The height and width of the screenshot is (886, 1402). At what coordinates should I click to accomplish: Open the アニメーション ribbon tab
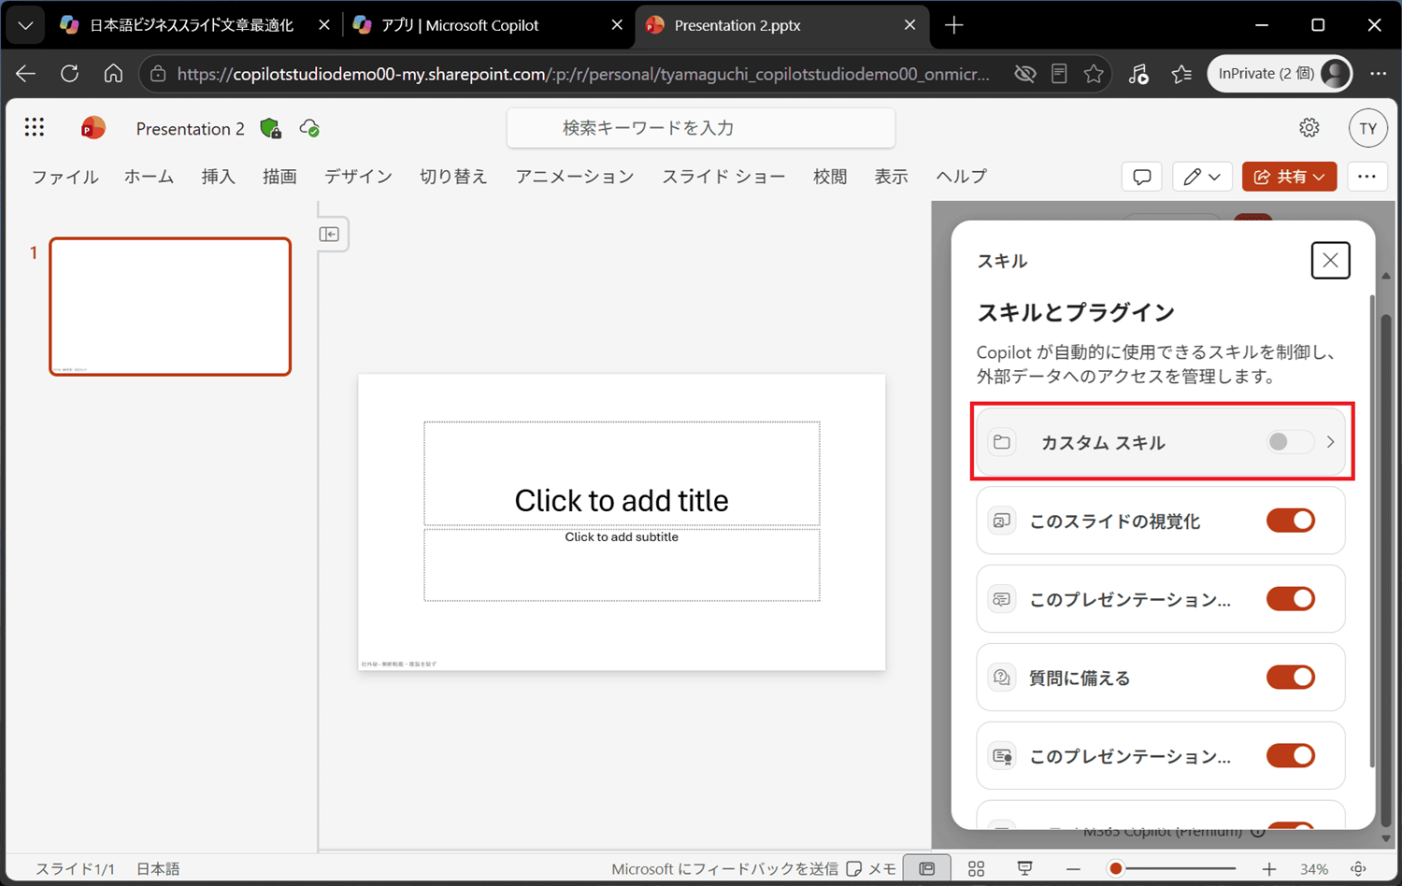(575, 177)
